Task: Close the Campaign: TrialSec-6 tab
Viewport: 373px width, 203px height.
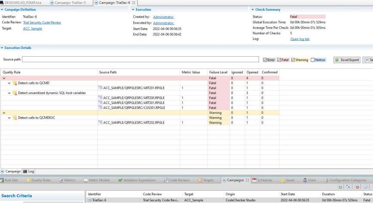Action: point(134,3)
